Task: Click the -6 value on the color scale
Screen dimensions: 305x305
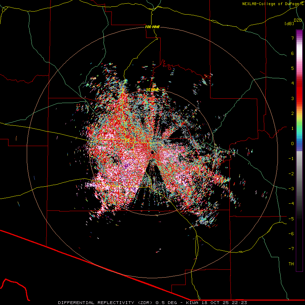Action: 291,234
